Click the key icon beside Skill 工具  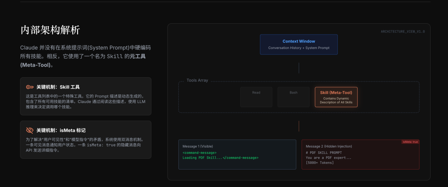[x=30, y=87]
